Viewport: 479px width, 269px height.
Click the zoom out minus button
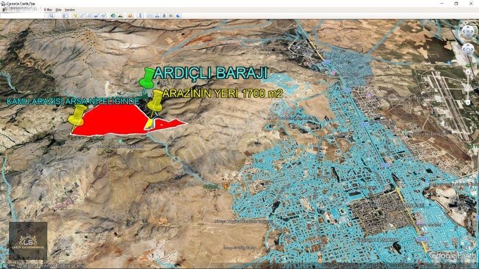468,102
